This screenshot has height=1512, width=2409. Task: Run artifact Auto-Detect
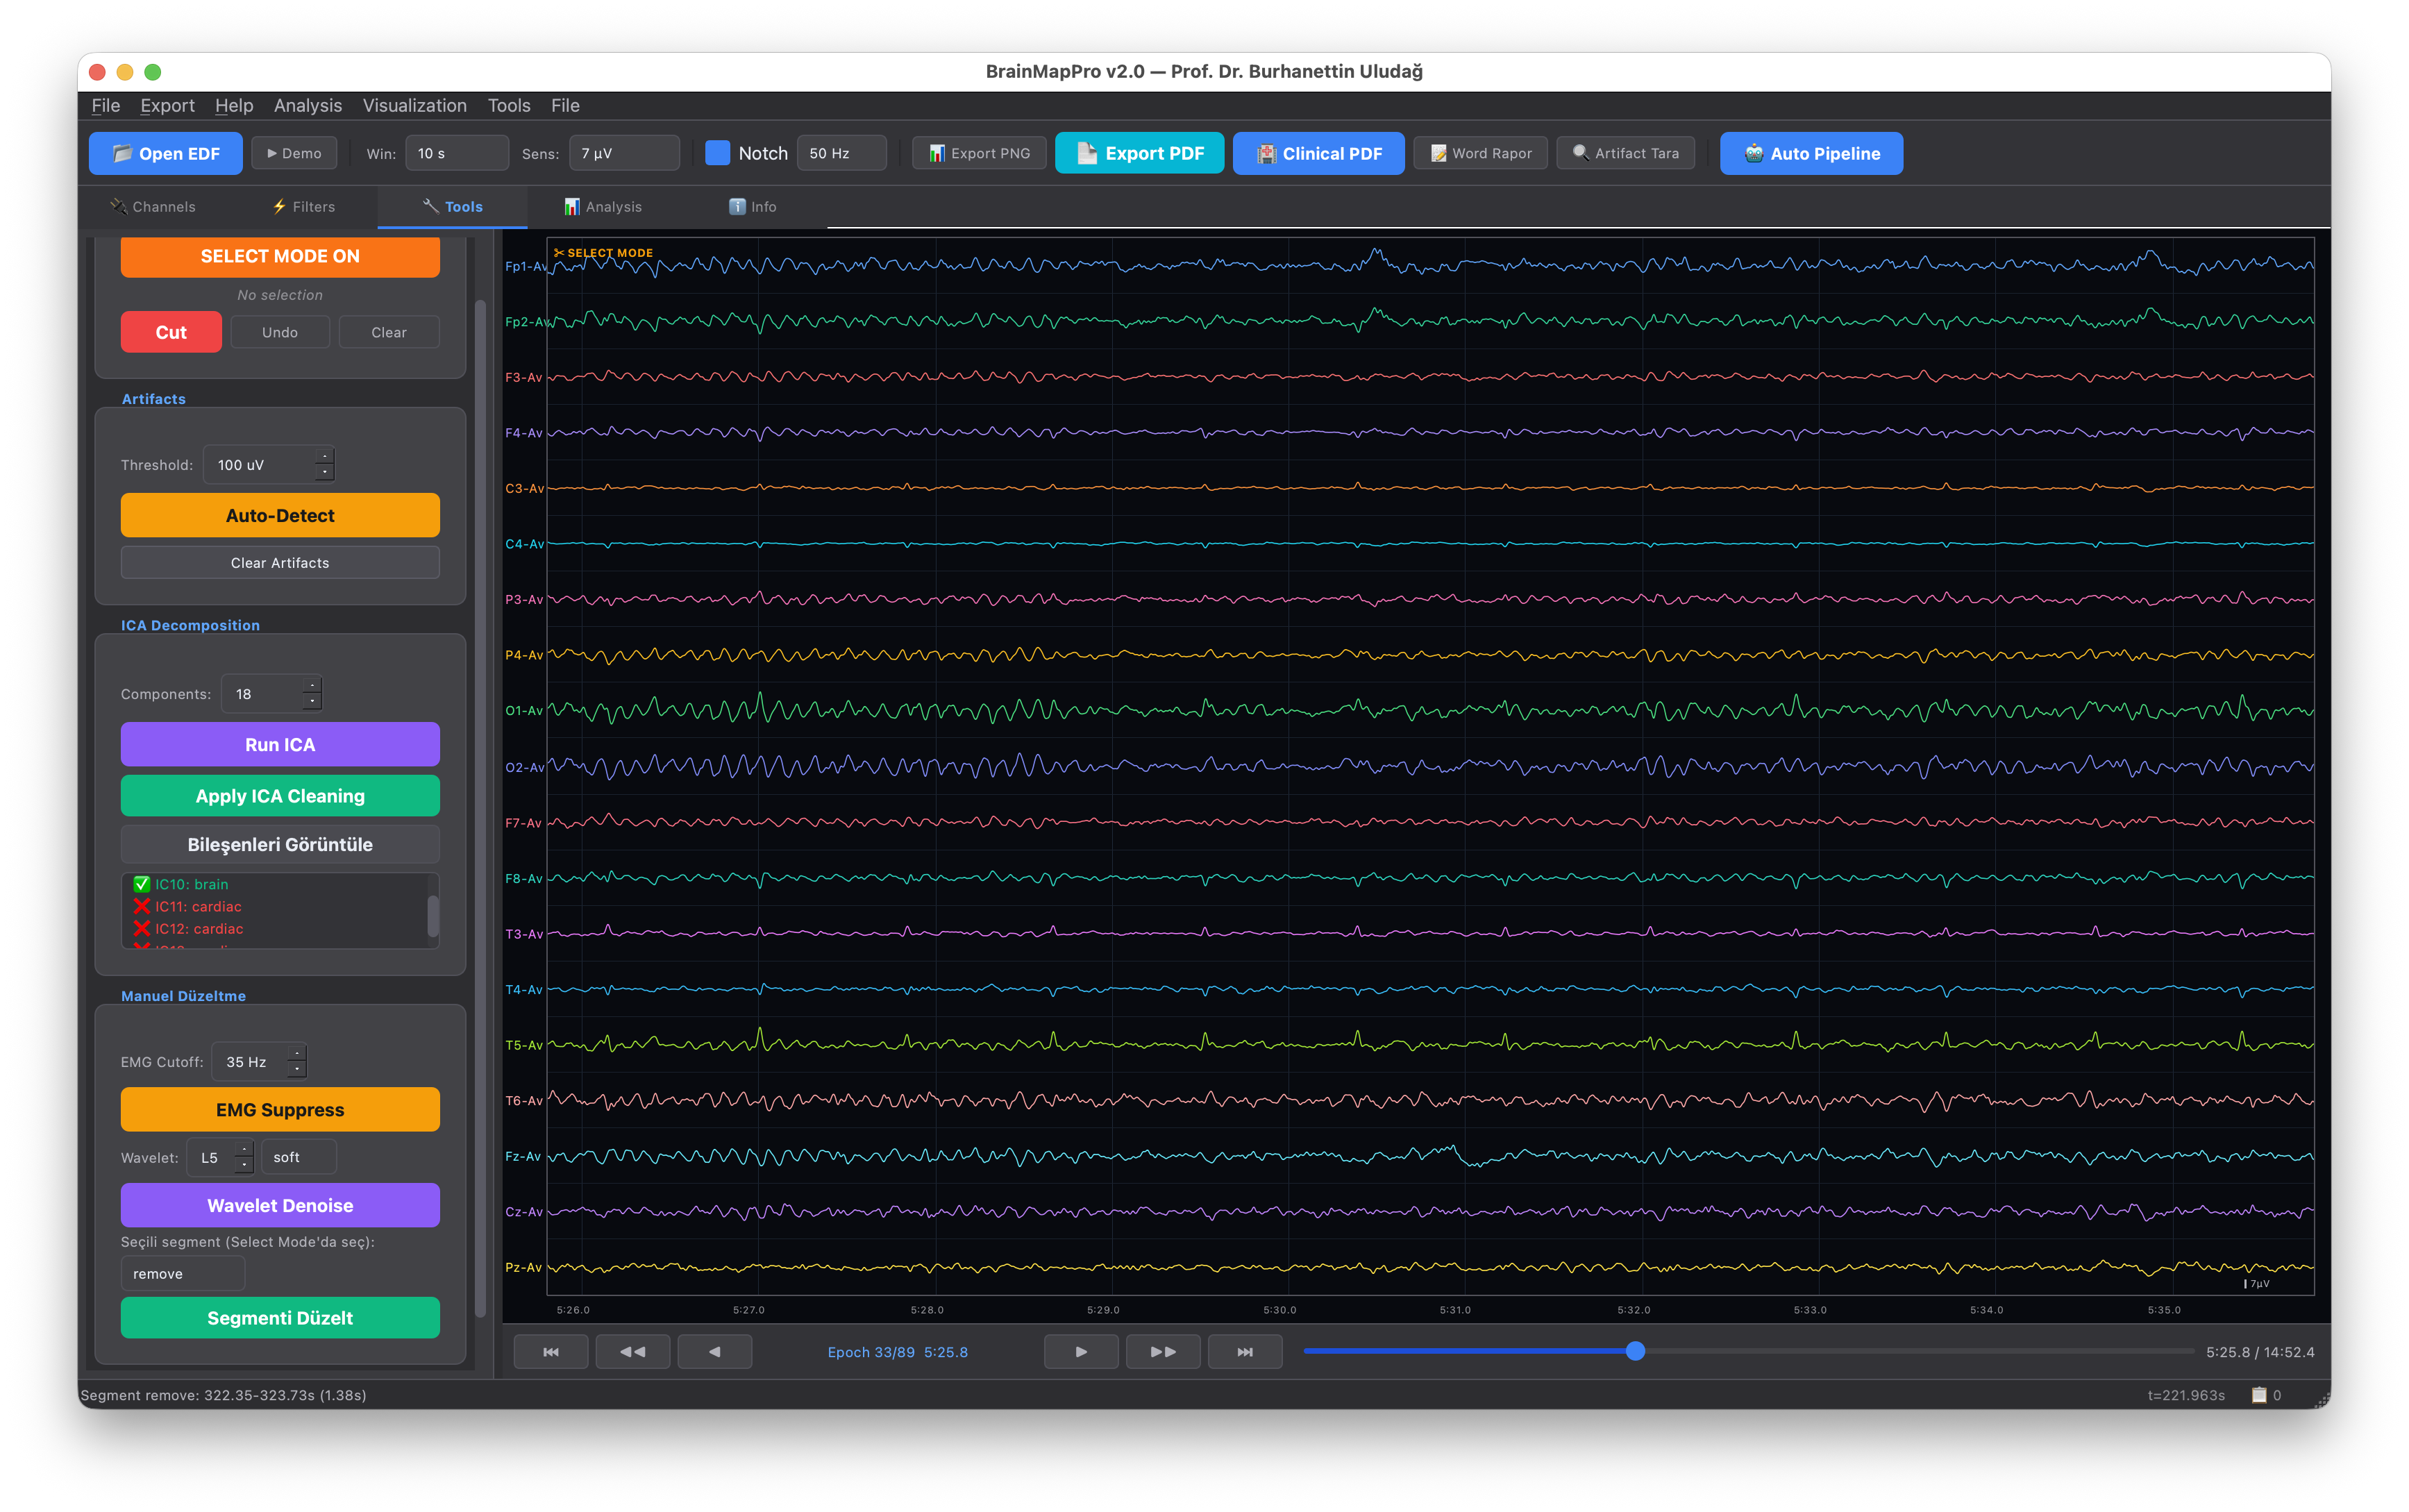280,515
